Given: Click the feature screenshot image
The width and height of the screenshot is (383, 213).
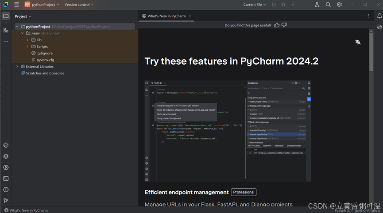Looking at the screenshot, I should click(x=228, y=131).
